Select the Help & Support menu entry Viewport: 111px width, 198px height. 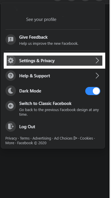pos(53,76)
